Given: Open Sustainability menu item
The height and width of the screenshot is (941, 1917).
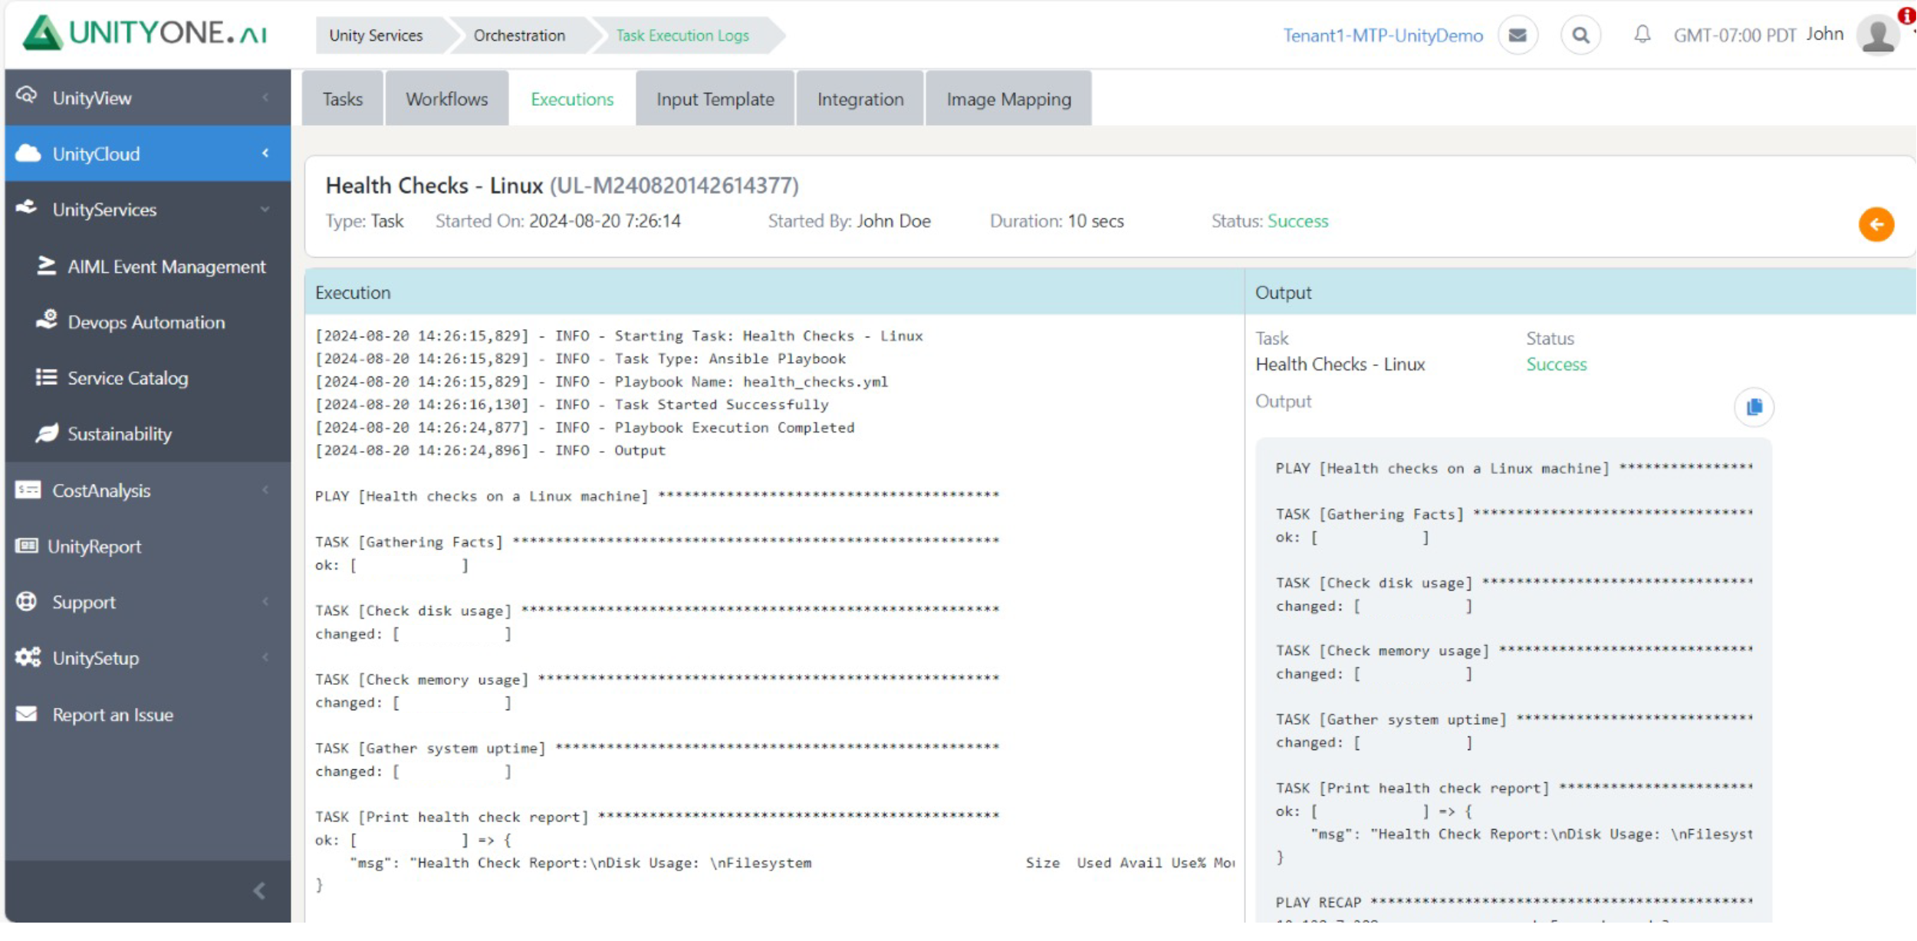Looking at the screenshot, I should (x=148, y=434).
